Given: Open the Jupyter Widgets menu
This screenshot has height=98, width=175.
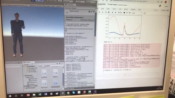Looking at the screenshot, I should (x=133, y=10).
